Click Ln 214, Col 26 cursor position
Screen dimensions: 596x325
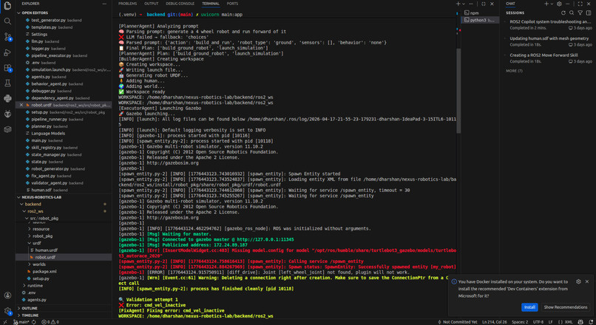coord(494,322)
